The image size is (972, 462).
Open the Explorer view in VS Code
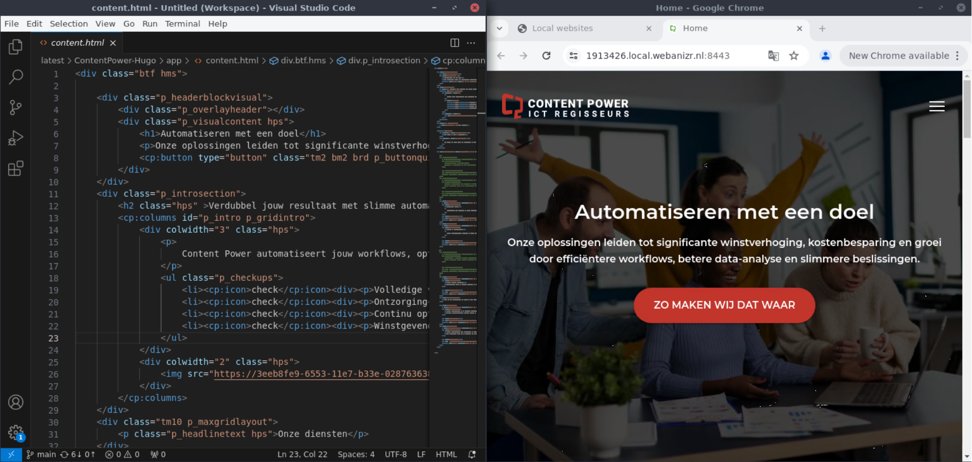[16, 47]
